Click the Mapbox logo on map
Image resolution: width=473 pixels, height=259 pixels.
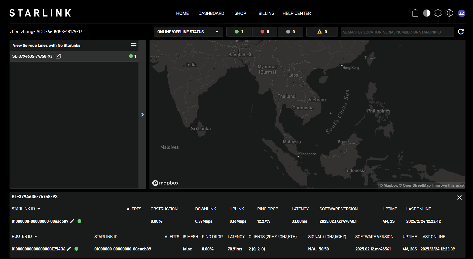[x=165, y=183]
